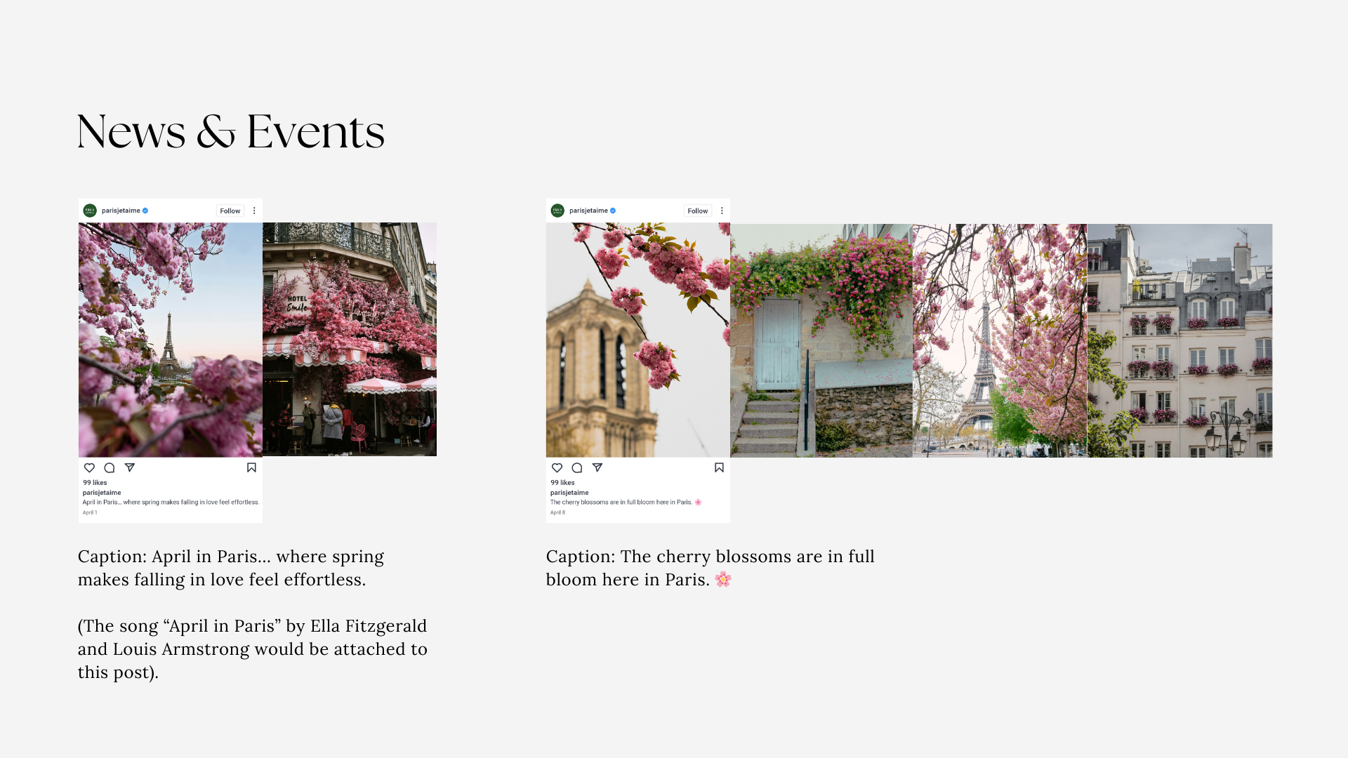Follow parisjetaime on the first post
Image resolution: width=1348 pixels, height=758 pixels.
pos(230,211)
